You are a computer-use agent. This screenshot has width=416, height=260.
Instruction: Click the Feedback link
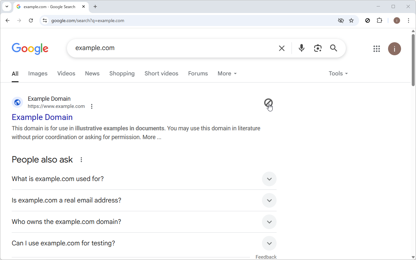pos(266,257)
